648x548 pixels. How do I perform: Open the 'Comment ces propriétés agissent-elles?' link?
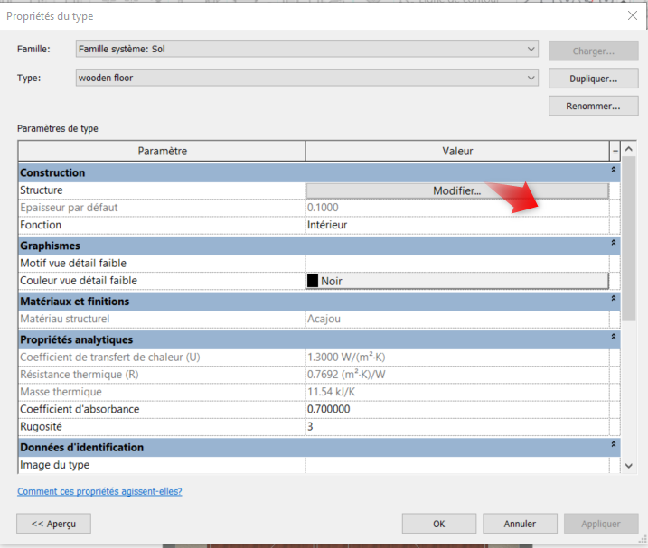click(99, 491)
